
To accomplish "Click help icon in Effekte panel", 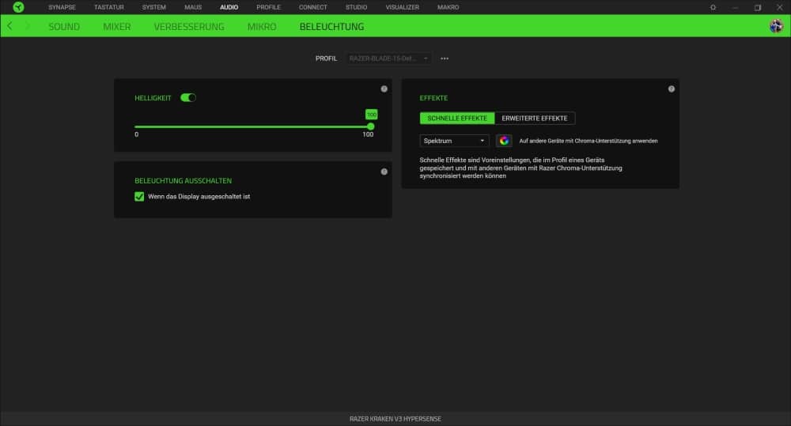I will 671,89.
